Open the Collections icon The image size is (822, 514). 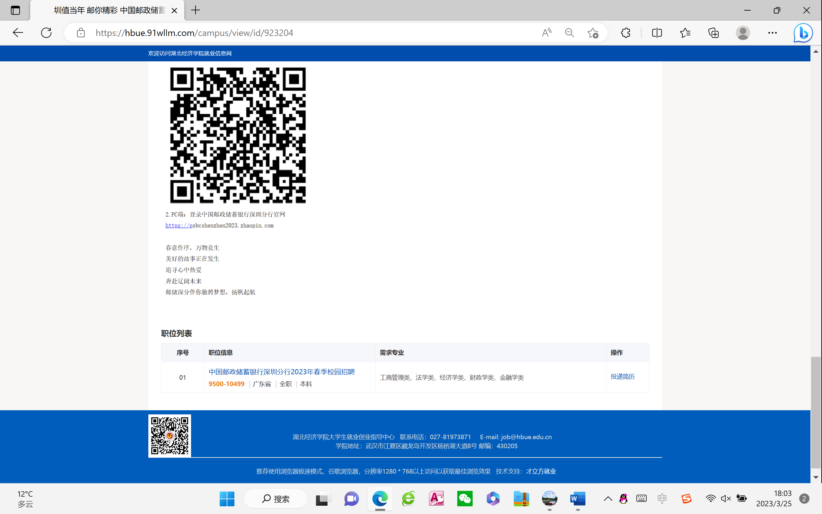[713, 33]
